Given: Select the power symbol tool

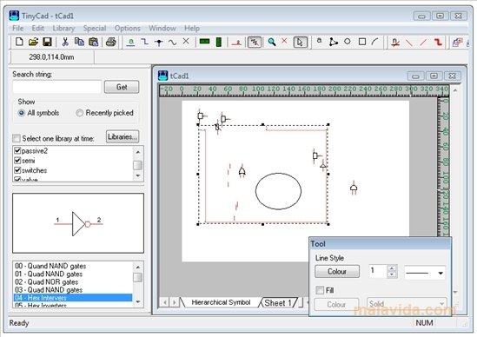Looking at the screenshot, I should click(236, 43).
